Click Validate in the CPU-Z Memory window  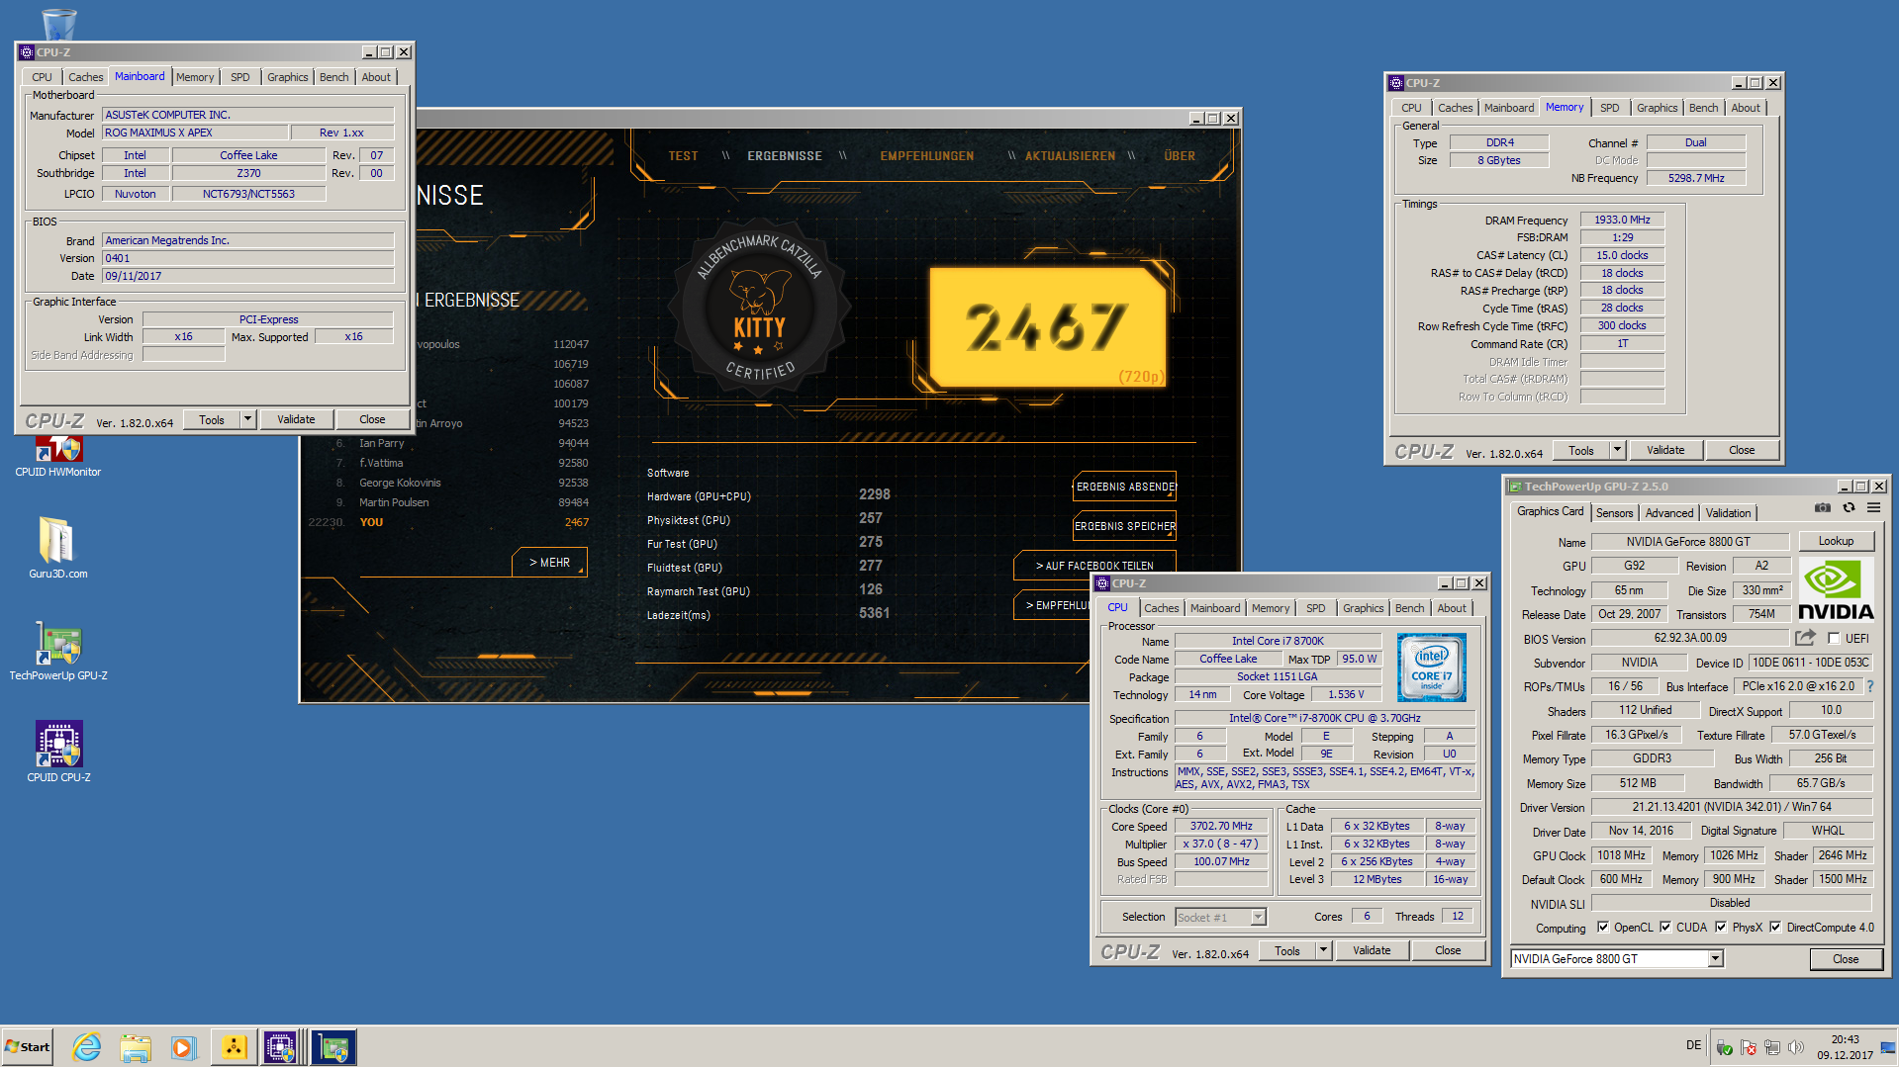point(1665,450)
